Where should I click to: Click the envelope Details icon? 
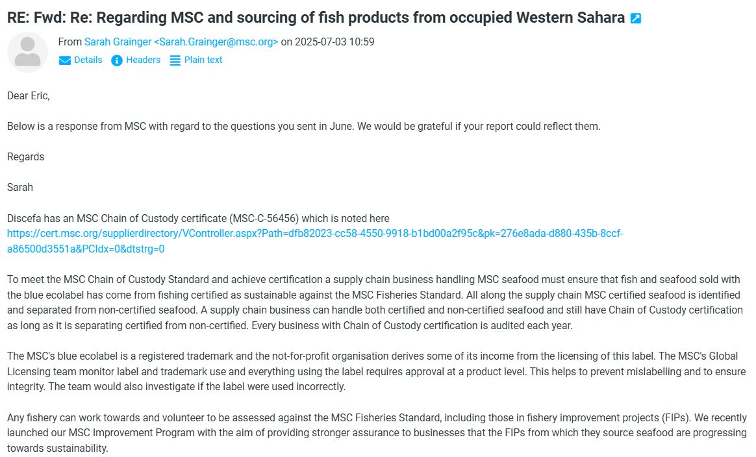point(64,60)
